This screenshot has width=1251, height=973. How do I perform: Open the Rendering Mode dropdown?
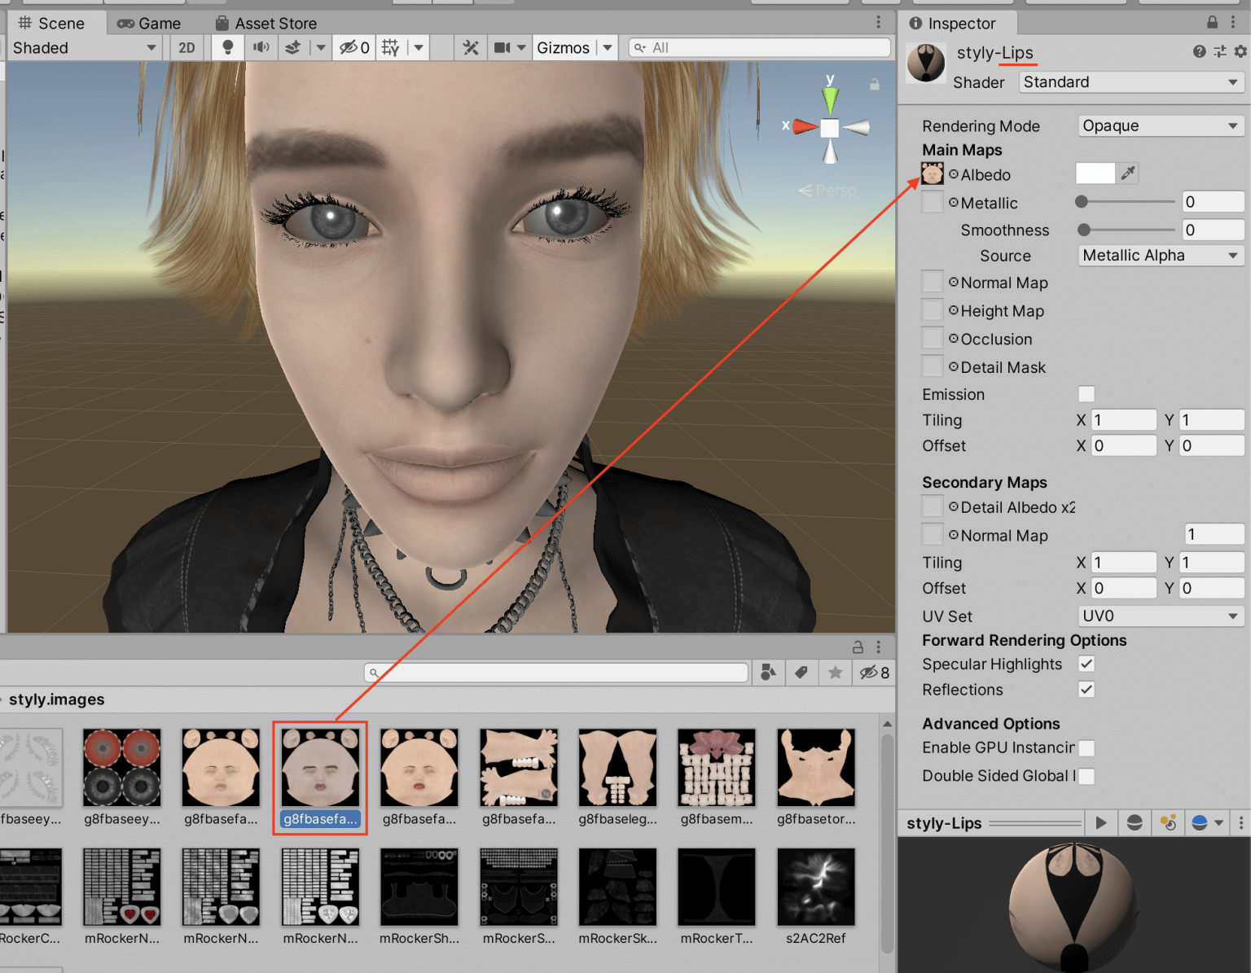1160,125
